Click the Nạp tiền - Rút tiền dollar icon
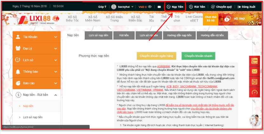Viewport: 264px width, 134px height. pyautogui.click(x=18, y=95)
